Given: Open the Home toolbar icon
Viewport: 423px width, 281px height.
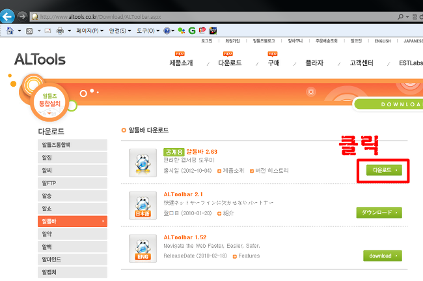Looking at the screenshot, I should point(10,31).
